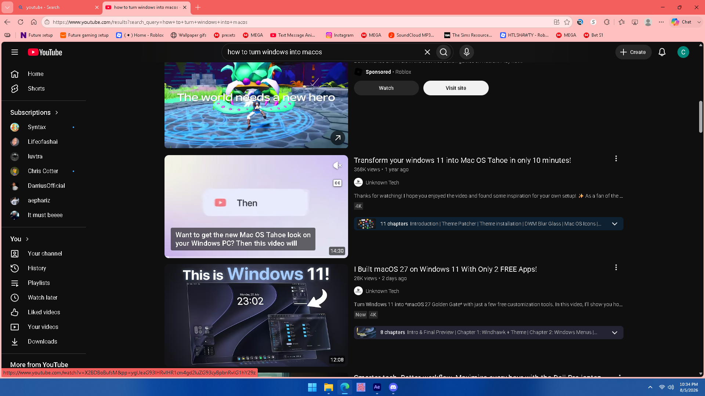The width and height of the screenshot is (705, 396).
Task: Open After Effects from the taskbar
Action: [x=377, y=387]
